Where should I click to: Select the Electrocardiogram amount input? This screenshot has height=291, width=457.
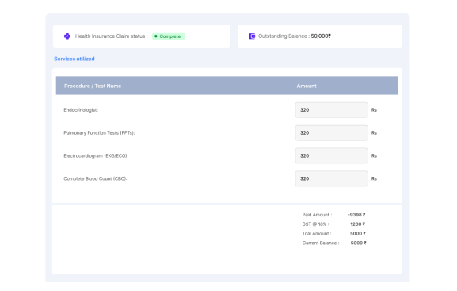331,156
